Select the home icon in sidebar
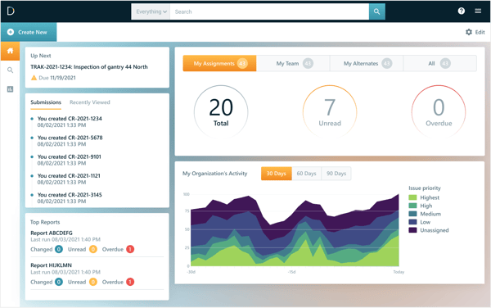 (x=11, y=51)
